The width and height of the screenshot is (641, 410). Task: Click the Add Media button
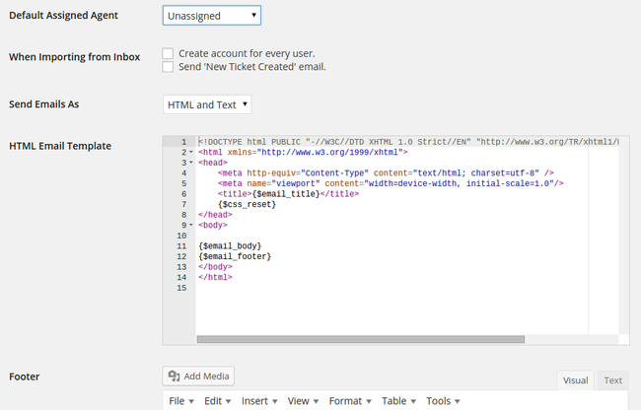click(198, 376)
